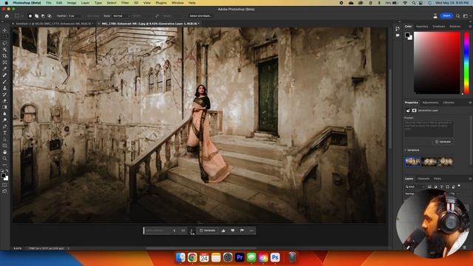Select the Eyedropper tool

[x=4, y=69]
